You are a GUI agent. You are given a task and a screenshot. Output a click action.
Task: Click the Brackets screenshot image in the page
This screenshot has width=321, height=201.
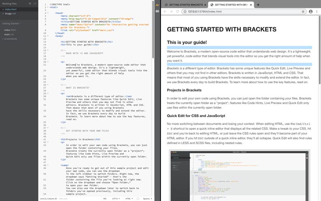[x=239, y=175]
